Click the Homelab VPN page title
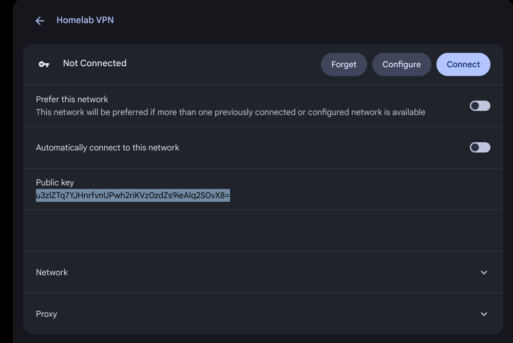The height and width of the screenshot is (343, 513). pyautogui.click(x=85, y=20)
